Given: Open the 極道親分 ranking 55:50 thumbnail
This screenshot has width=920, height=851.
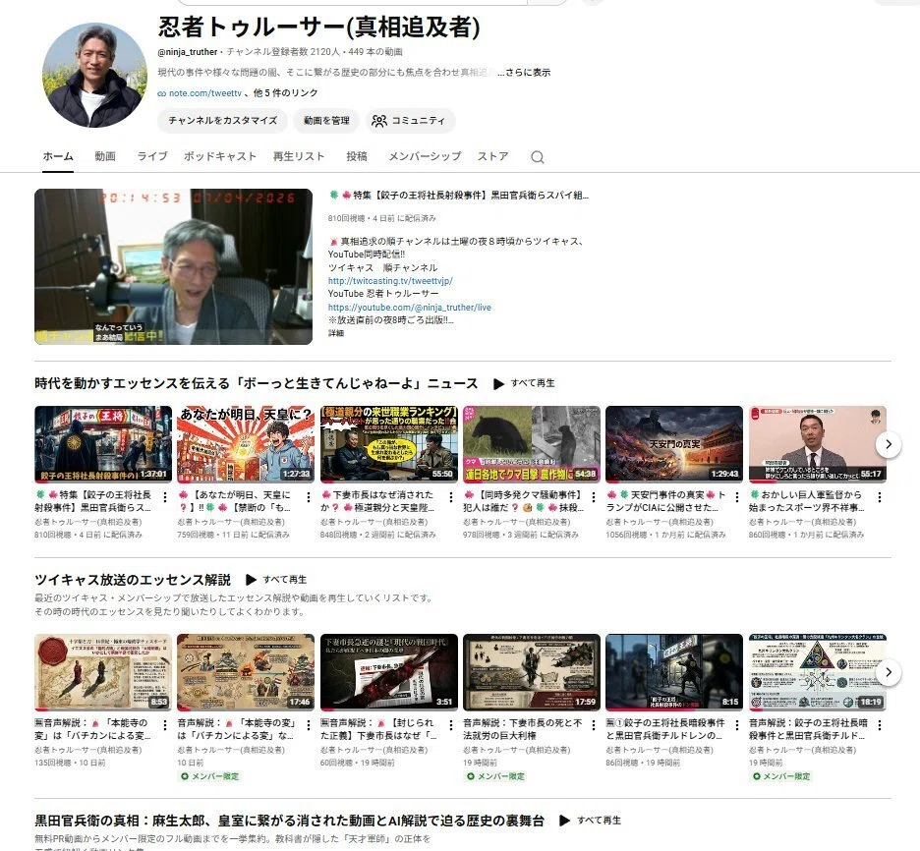Looking at the screenshot, I should tap(389, 444).
